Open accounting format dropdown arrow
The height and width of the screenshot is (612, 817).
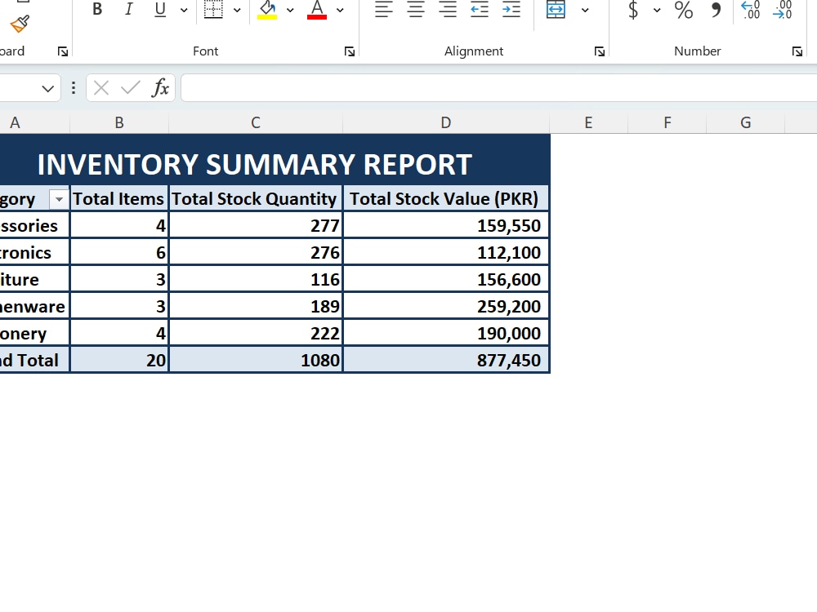(657, 10)
